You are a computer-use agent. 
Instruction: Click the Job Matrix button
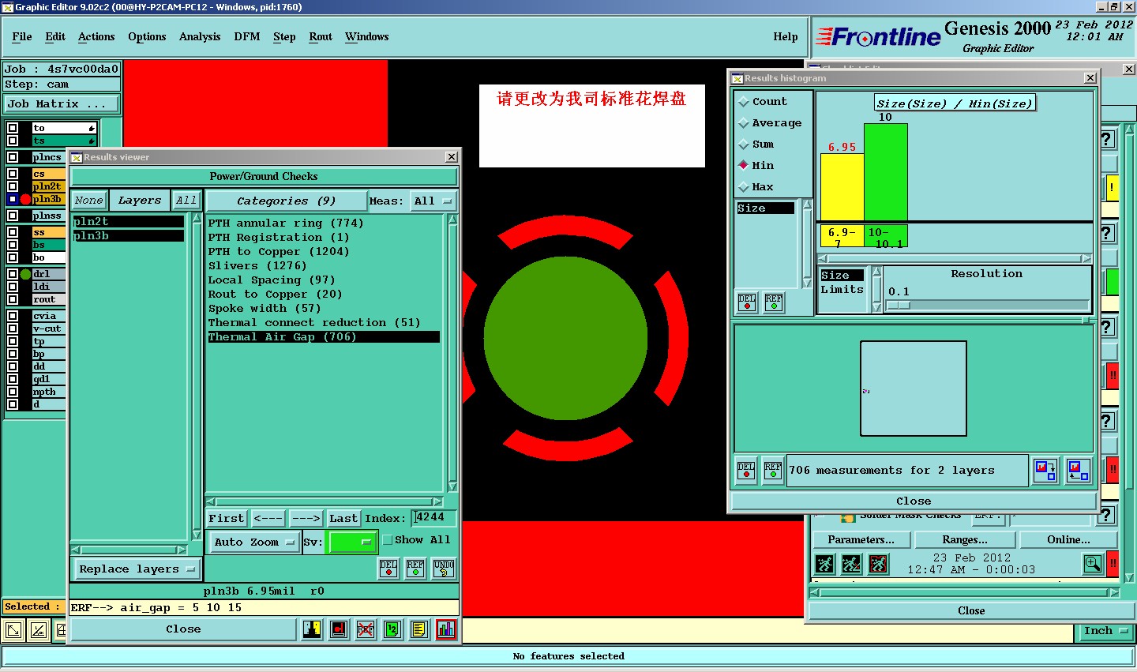point(61,104)
